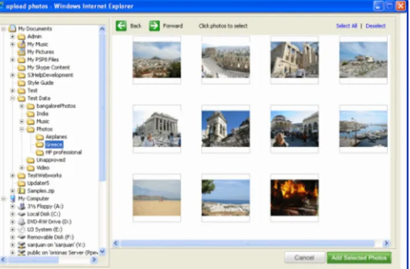Select the Video folder label
This screenshot has height=269, width=410.
pos(43,168)
